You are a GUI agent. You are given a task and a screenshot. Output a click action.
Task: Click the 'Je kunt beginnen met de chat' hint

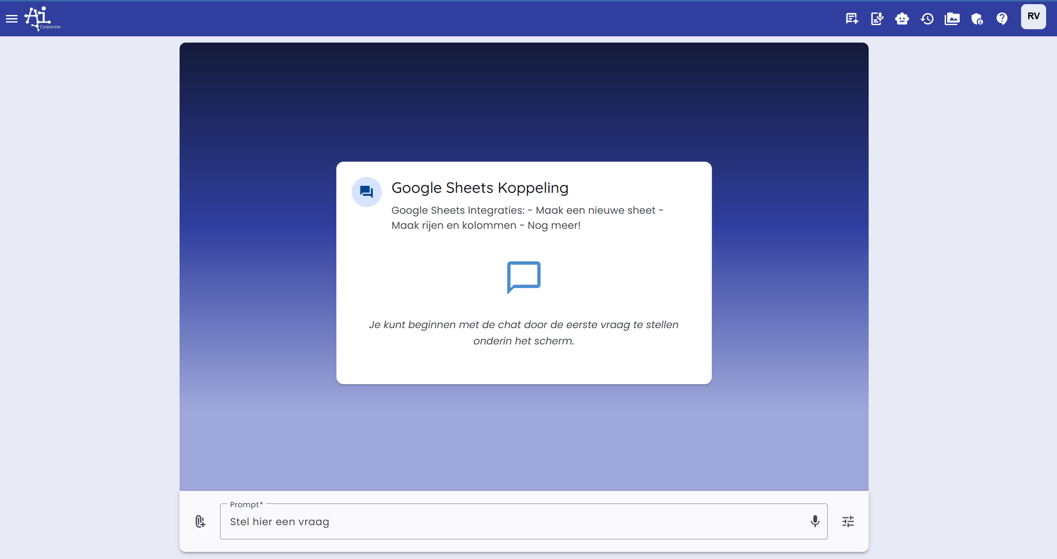(x=523, y=332)
